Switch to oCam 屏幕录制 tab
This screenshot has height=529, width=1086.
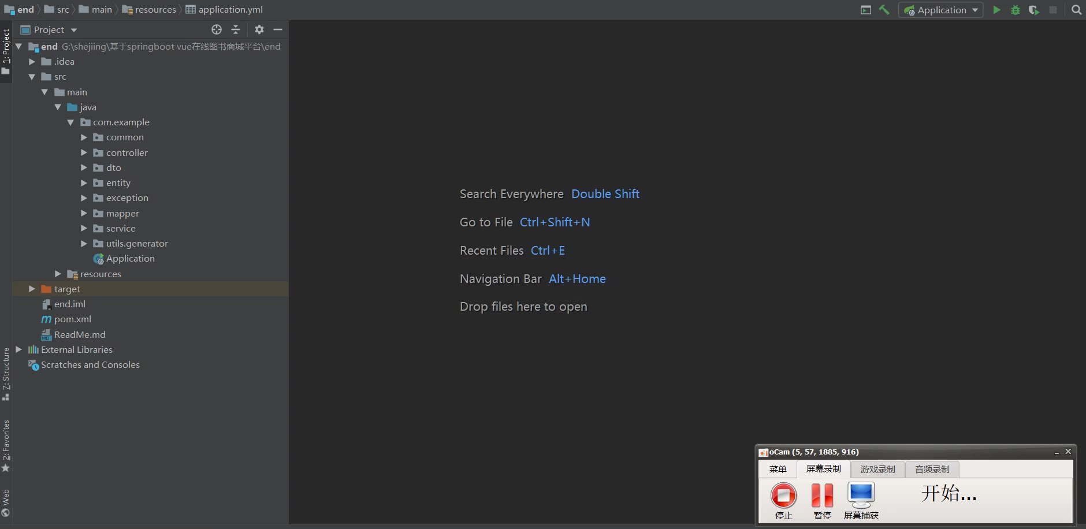pos(824,469)
